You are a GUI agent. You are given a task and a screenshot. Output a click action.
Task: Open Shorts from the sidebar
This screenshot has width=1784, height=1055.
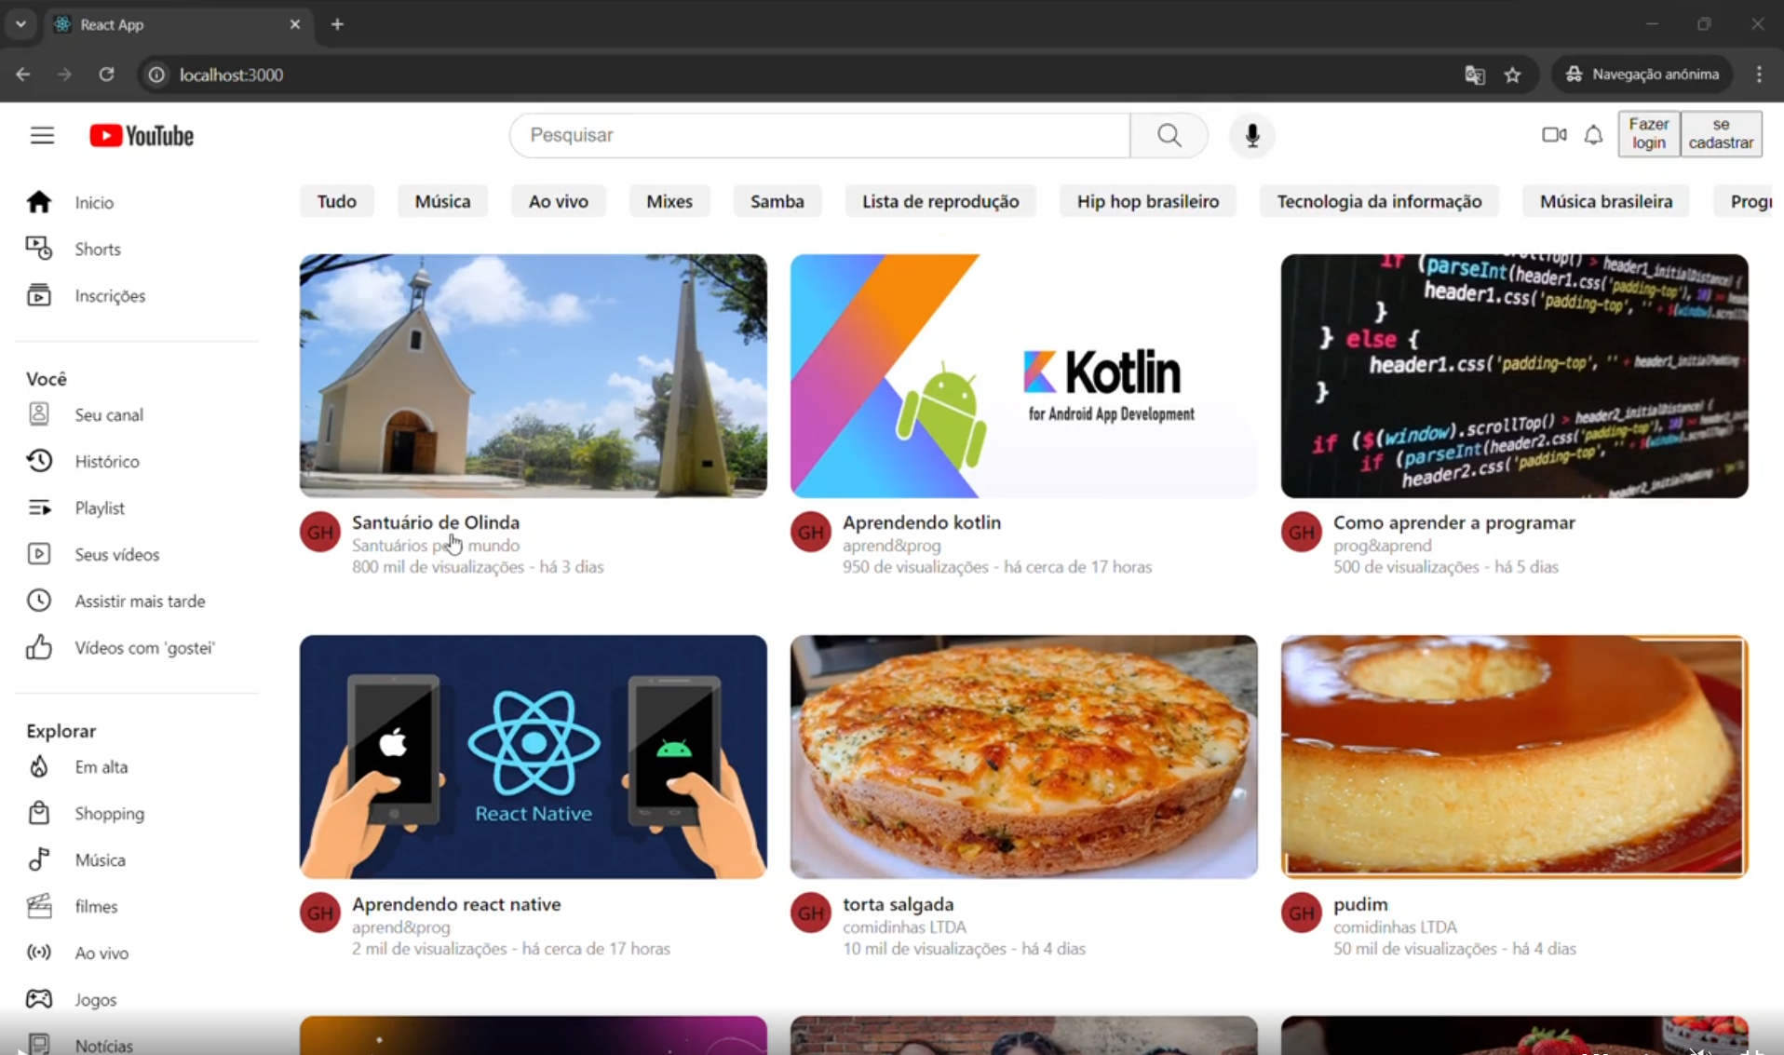pos(97,250)
